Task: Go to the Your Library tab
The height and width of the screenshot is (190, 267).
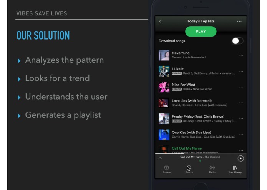Action: (235, 169)
